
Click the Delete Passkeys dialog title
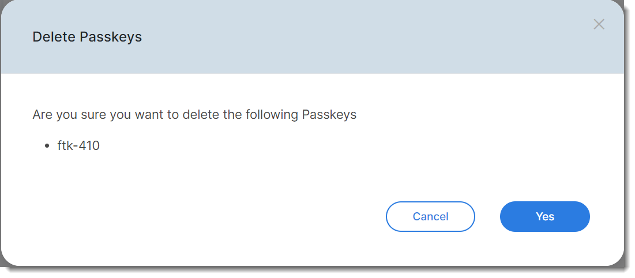pyautogui.click(x=87, y=37)
